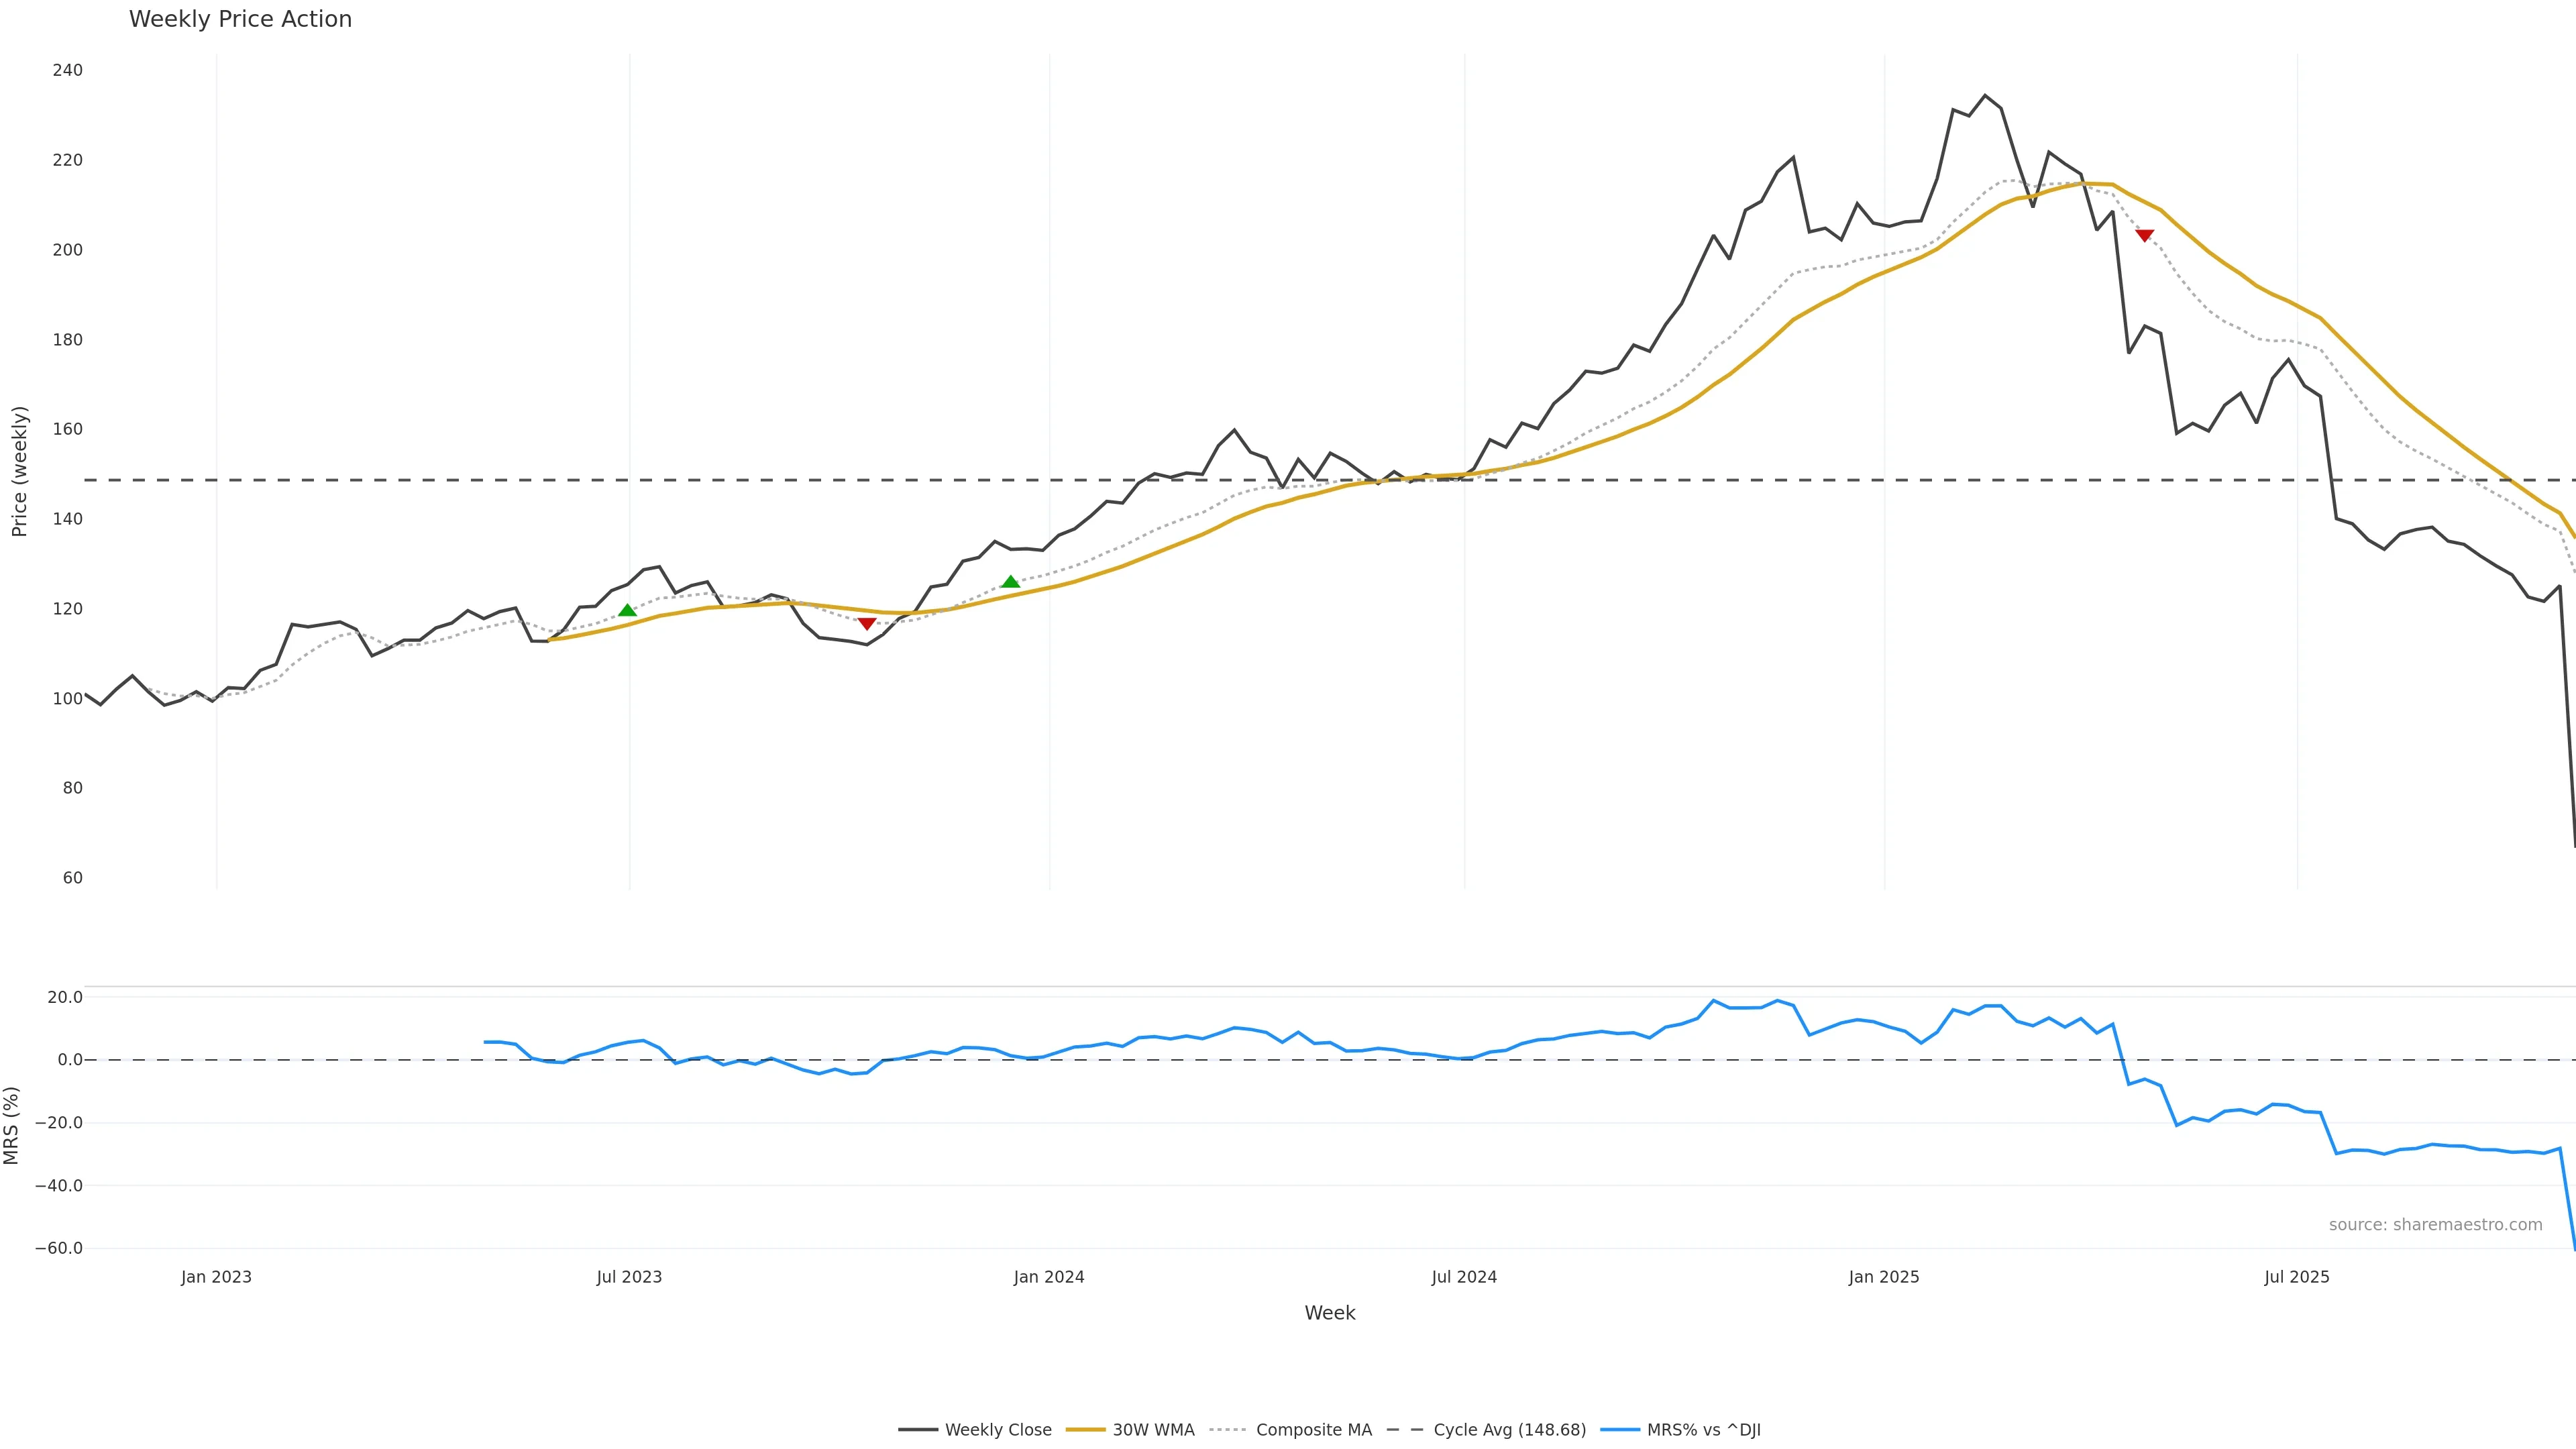Click the Week x-axis title
2576x1449 pixels.
(x=1329, y=1313)
